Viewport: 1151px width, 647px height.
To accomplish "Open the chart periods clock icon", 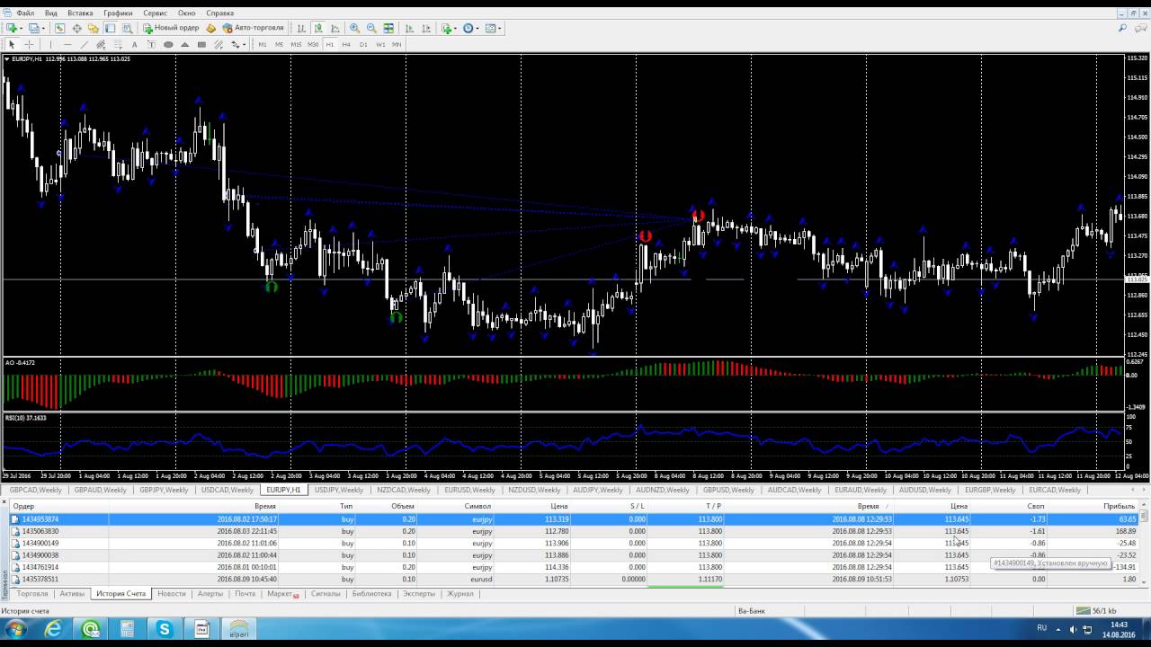I will pyautogui.click(x=468, y=28).
